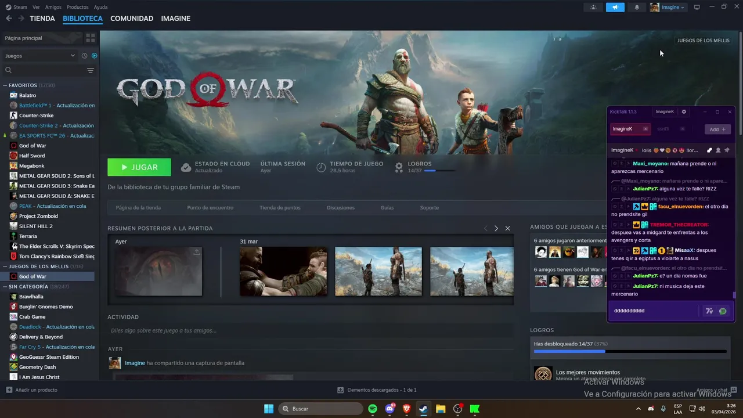Open the Guías link
Image resolution: width=743 pixels, height=418 pixels.
387,208
